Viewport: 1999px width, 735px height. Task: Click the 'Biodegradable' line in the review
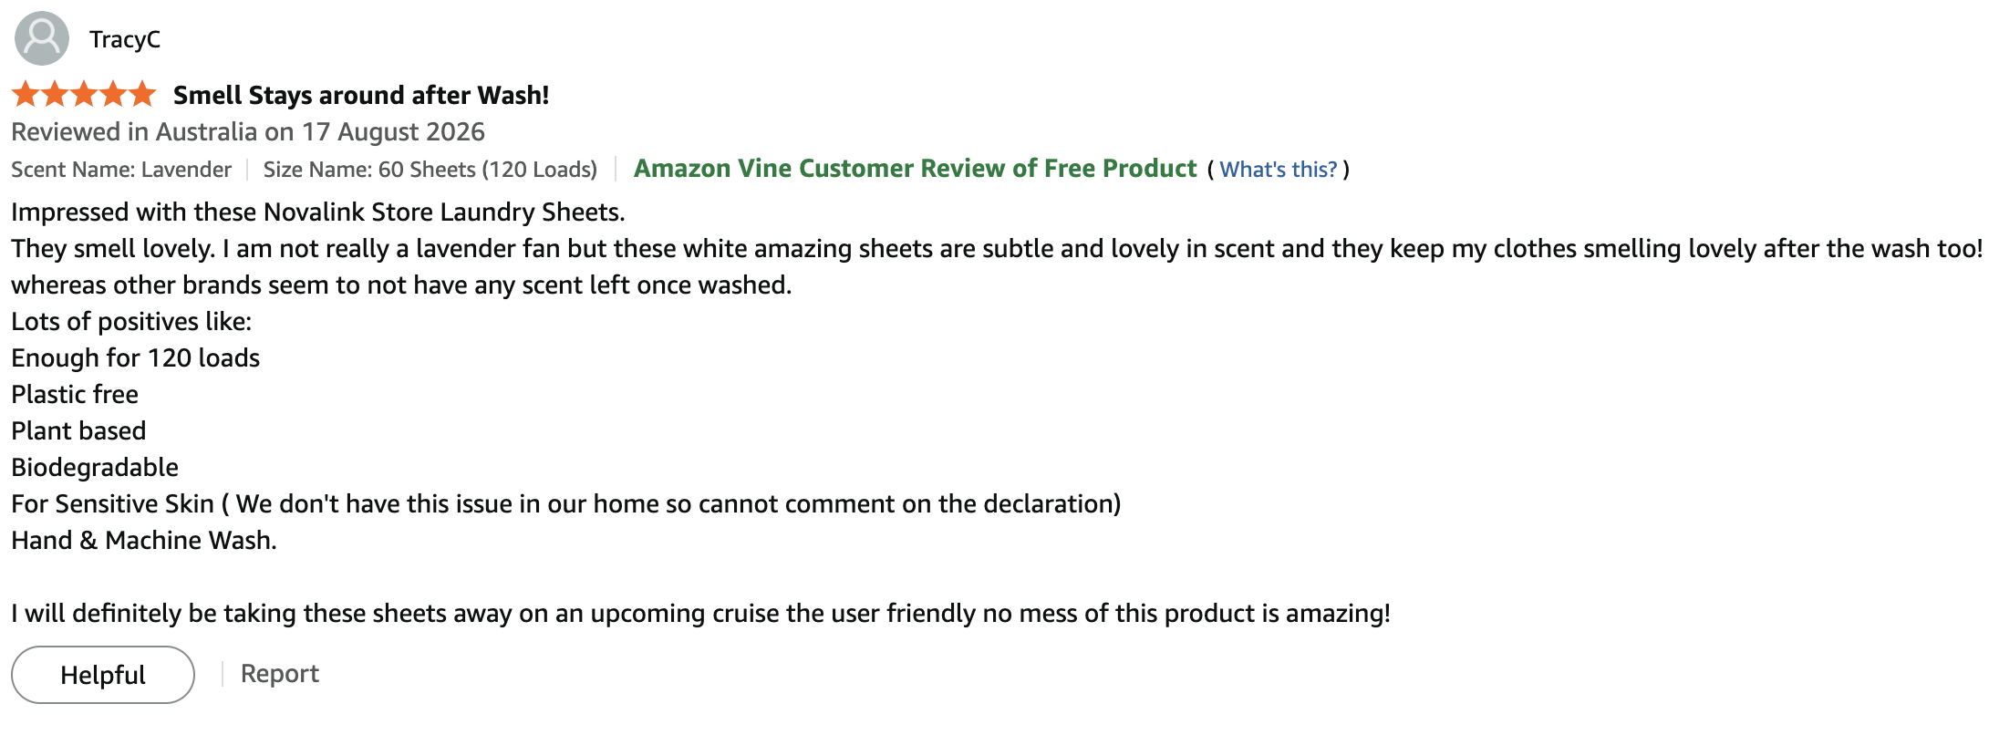[x=95, y=468]
